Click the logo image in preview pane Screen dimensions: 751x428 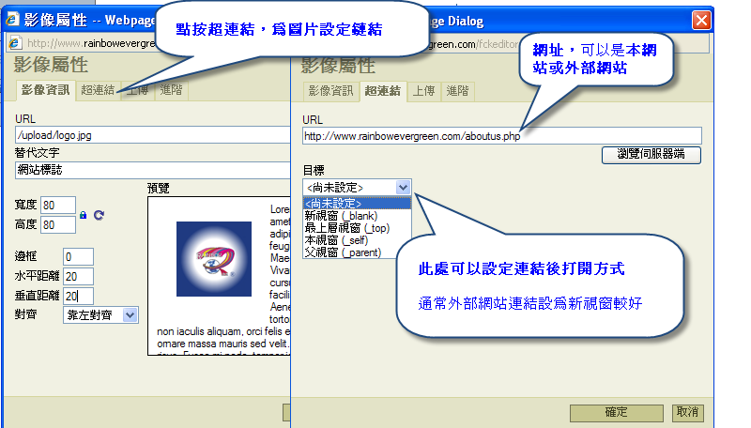214,260
